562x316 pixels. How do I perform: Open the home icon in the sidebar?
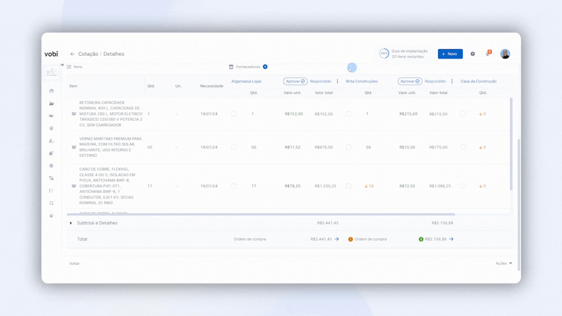51,91
